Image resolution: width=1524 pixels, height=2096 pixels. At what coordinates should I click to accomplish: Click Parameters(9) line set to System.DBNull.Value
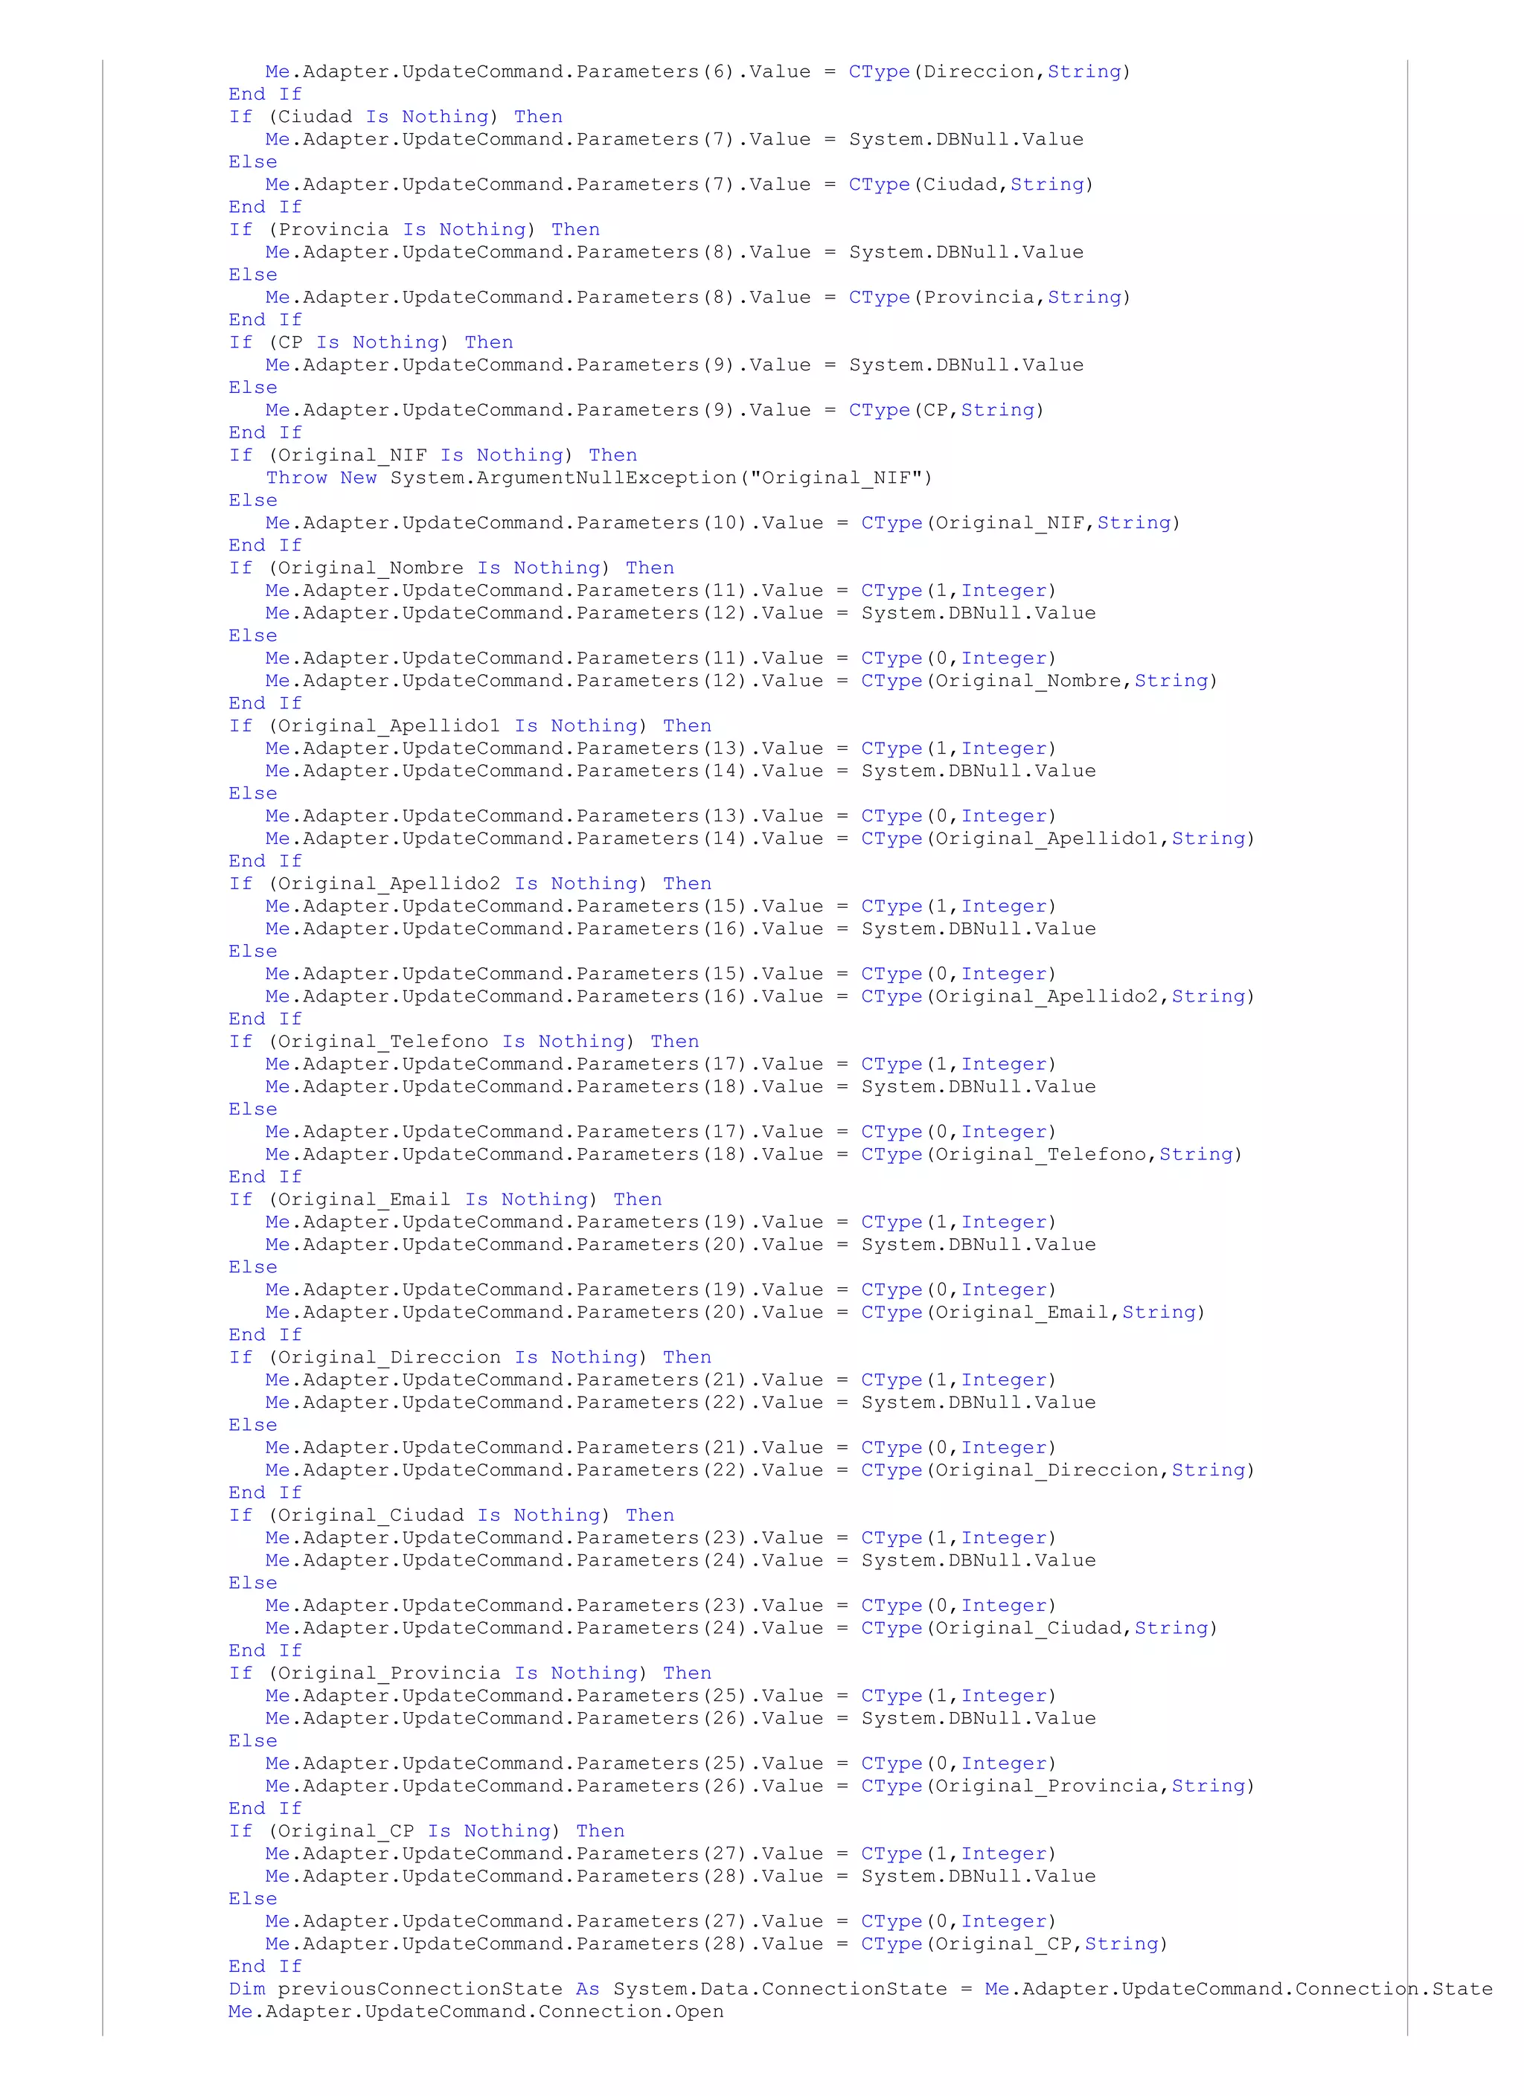click(x=673, y=365)
